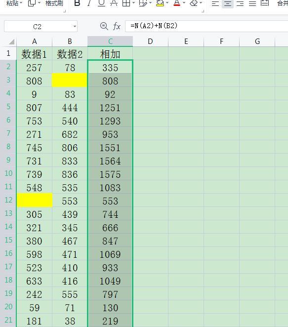Click the select-all corner triangle

pos(11,41)
